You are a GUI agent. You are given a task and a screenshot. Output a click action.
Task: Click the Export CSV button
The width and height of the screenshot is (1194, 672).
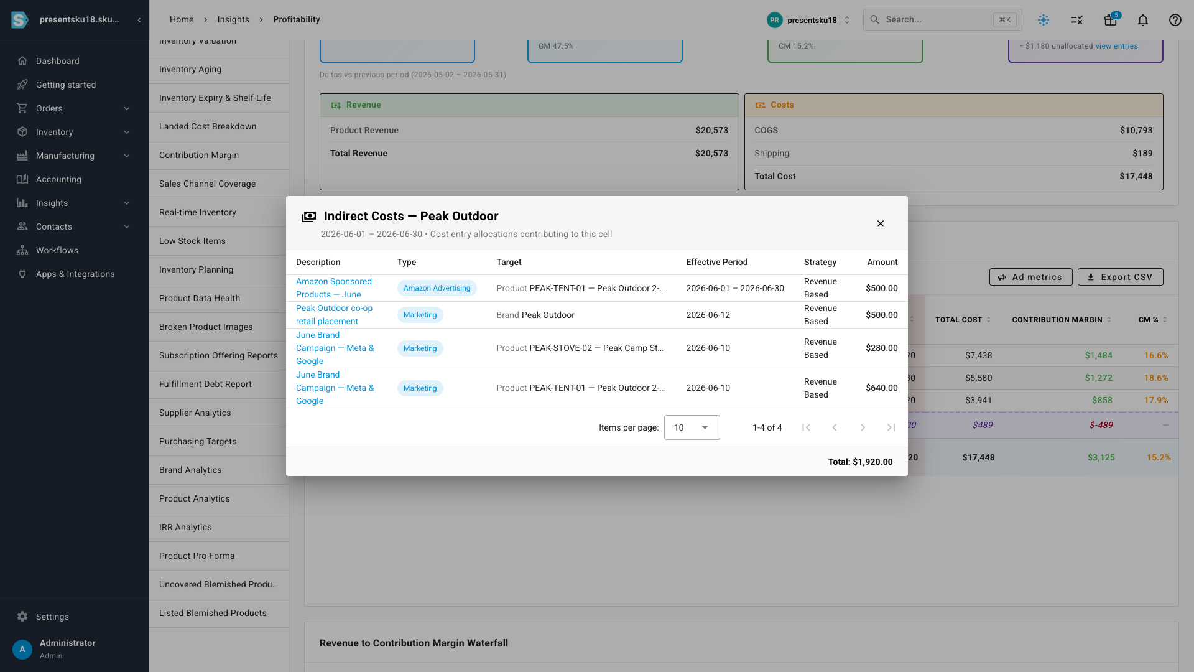1120,277
